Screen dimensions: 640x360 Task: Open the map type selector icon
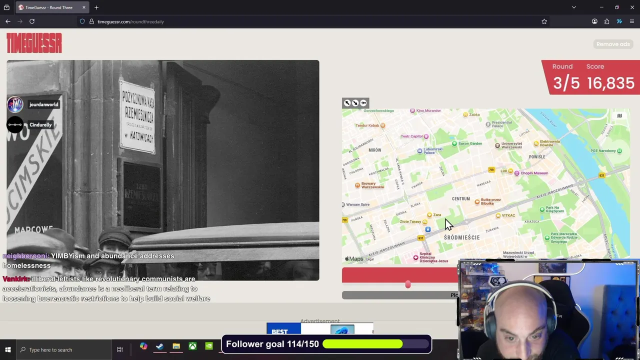[619, 116]
